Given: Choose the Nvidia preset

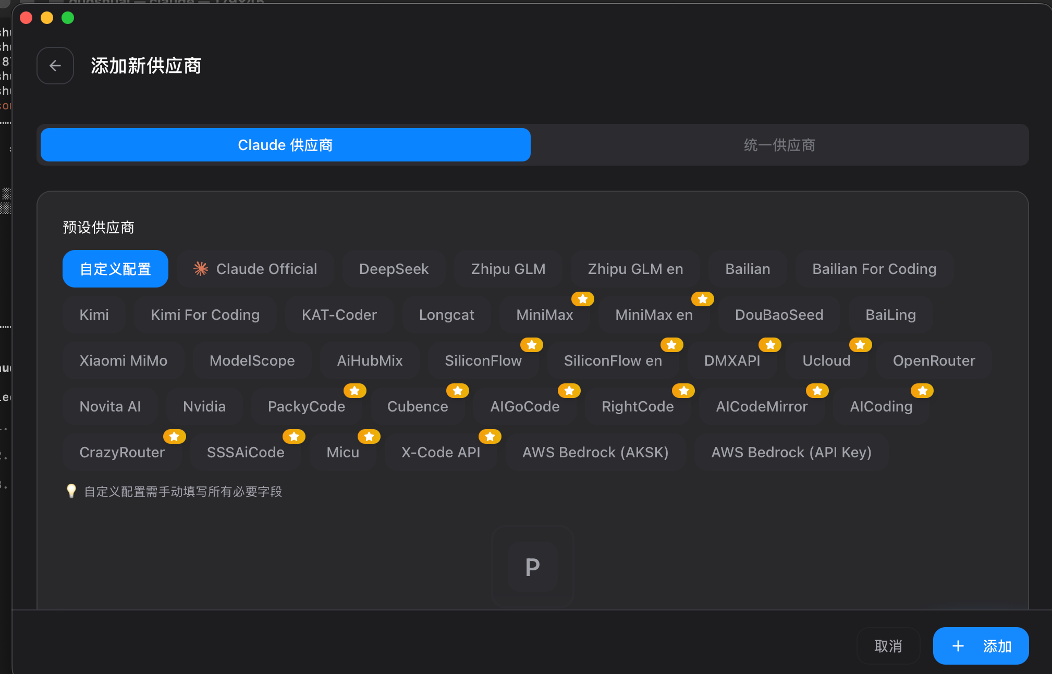Looking at the screenshot, I should tap(204, 406).
